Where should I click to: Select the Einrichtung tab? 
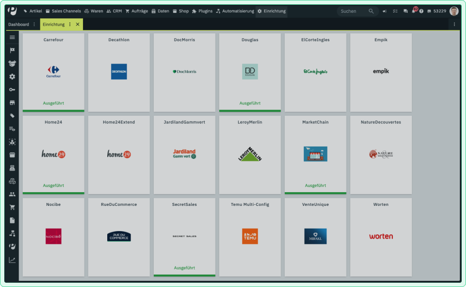pyautogui.click(x=54, y=24)
